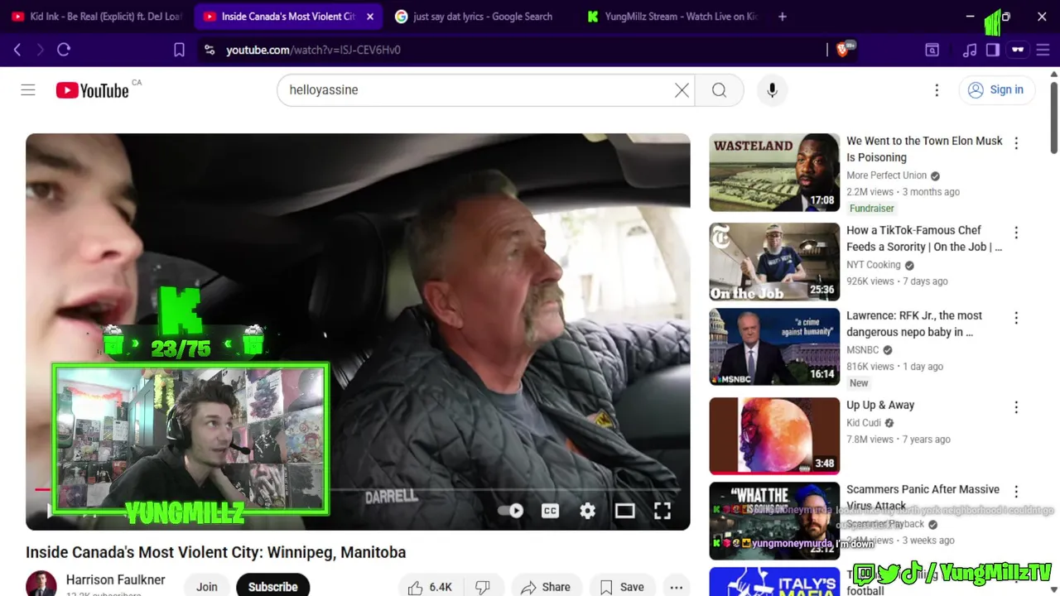The width and height of the screenshot is (1060, 596).
Task: Open the browser main hamburger menu
Action: point(1043,50)
